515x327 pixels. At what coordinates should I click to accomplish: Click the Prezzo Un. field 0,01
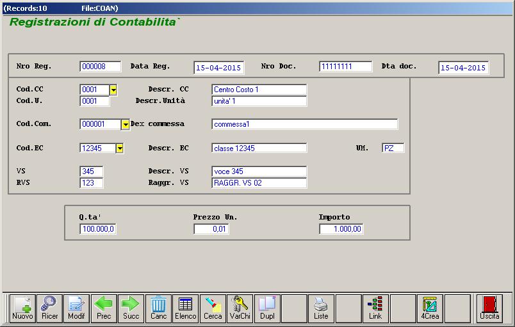point(211,229)
